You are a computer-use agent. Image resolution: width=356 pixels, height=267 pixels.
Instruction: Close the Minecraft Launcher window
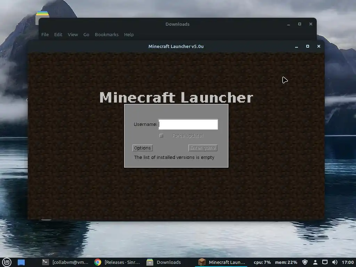click(x=319, y=46)
